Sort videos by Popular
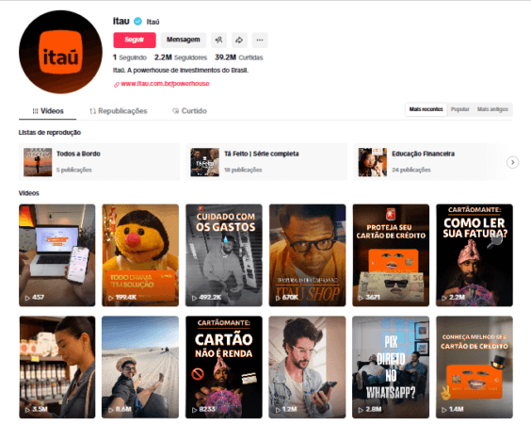Viewport: 531px width, 424px height. coord(459,109)
